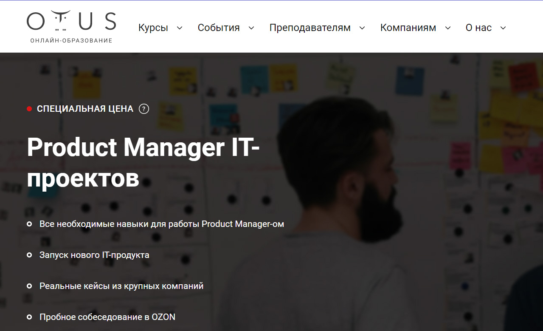
Task: Open the О нас menu
Action: (478, 28)
